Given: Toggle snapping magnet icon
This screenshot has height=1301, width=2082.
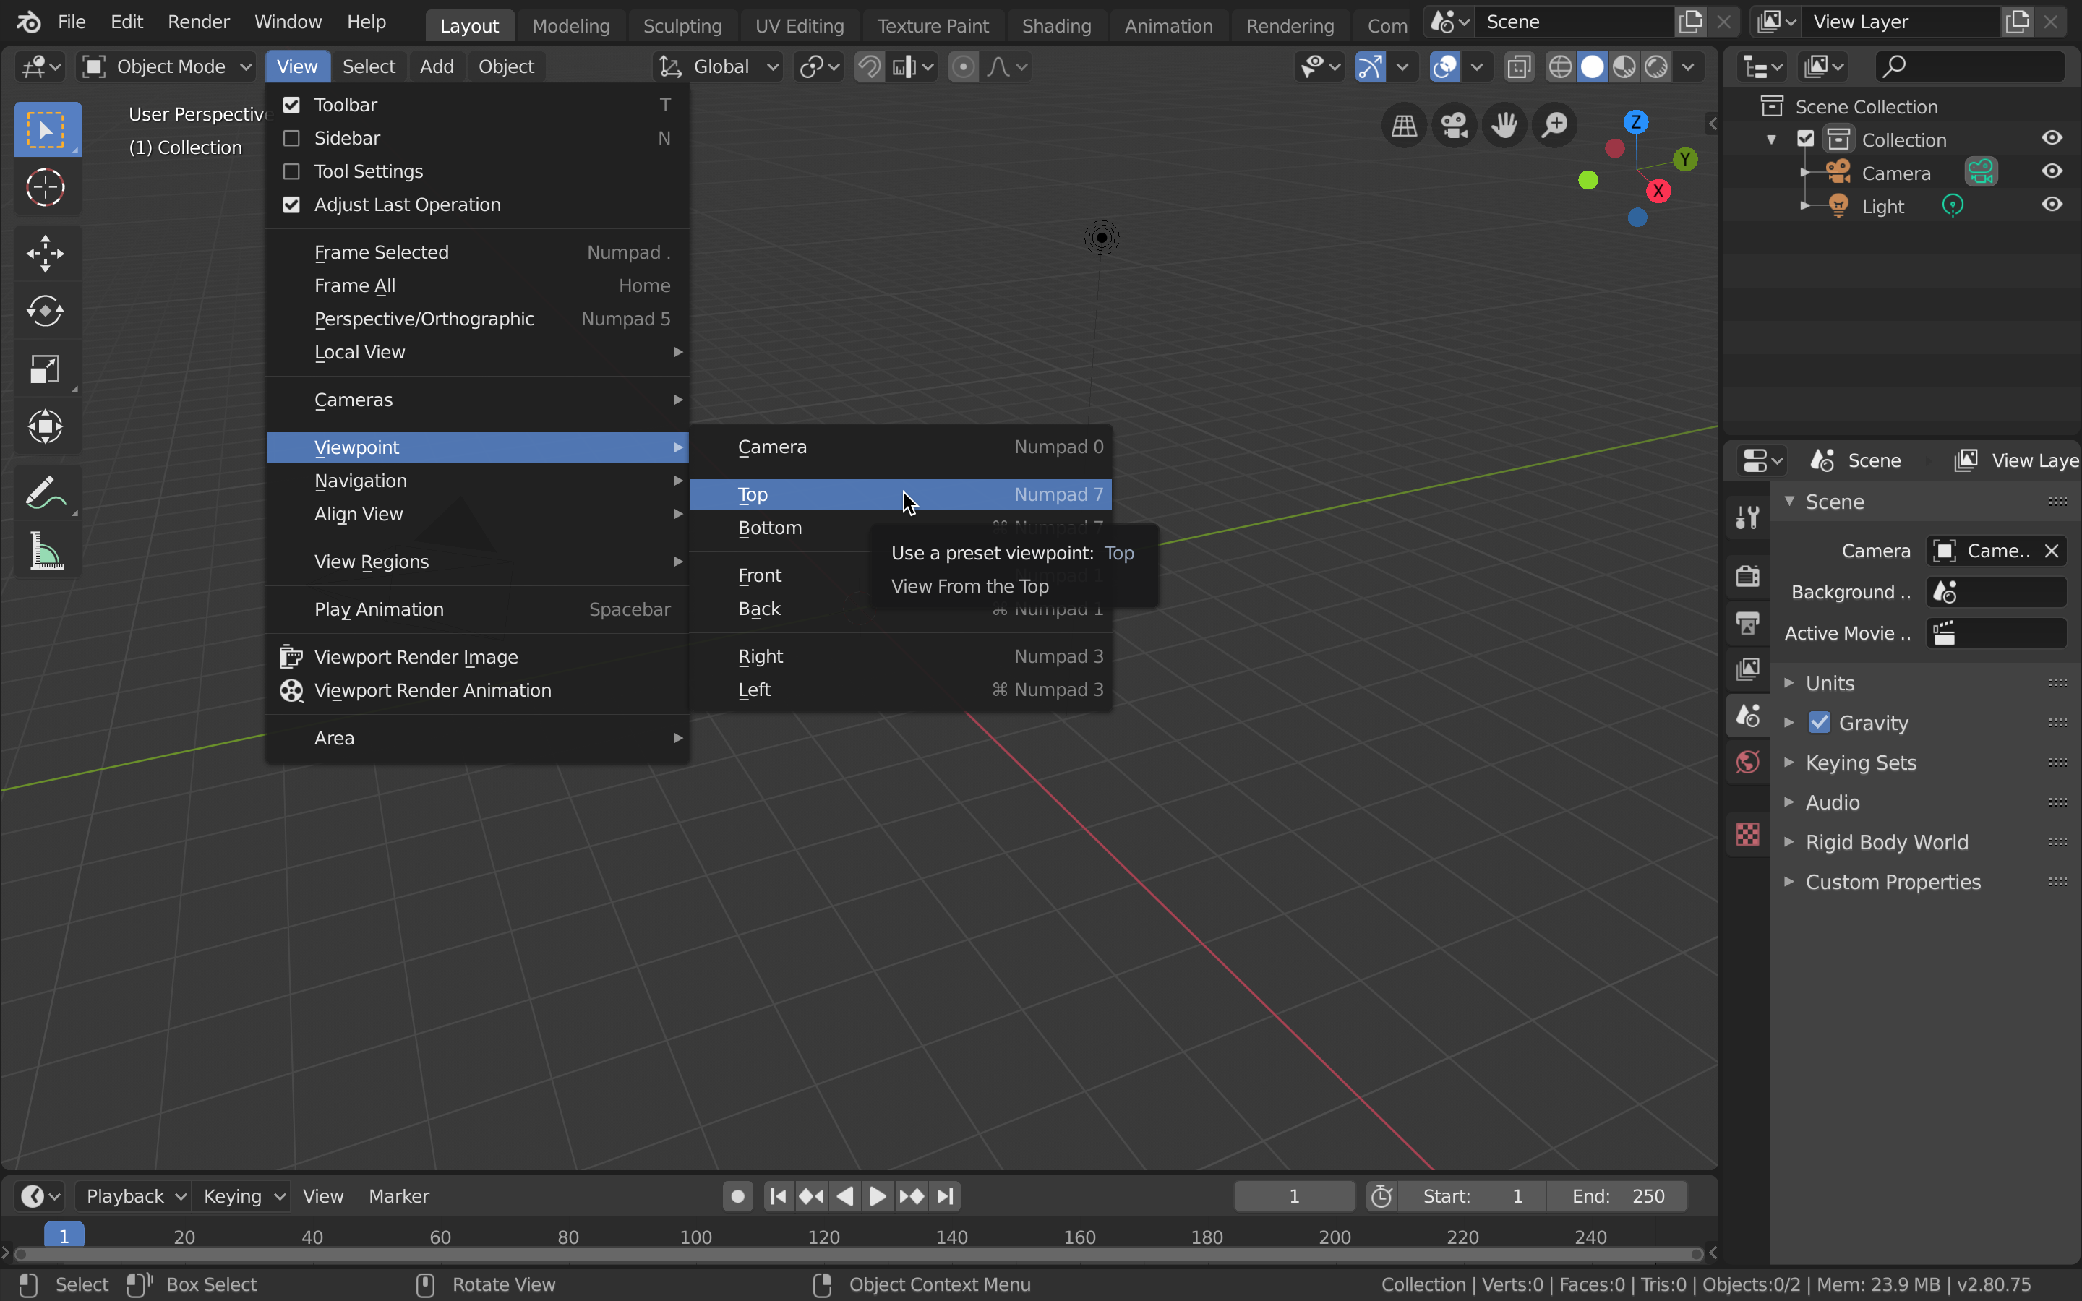Looking at the screenshot, I should click(x=869, y=67).
